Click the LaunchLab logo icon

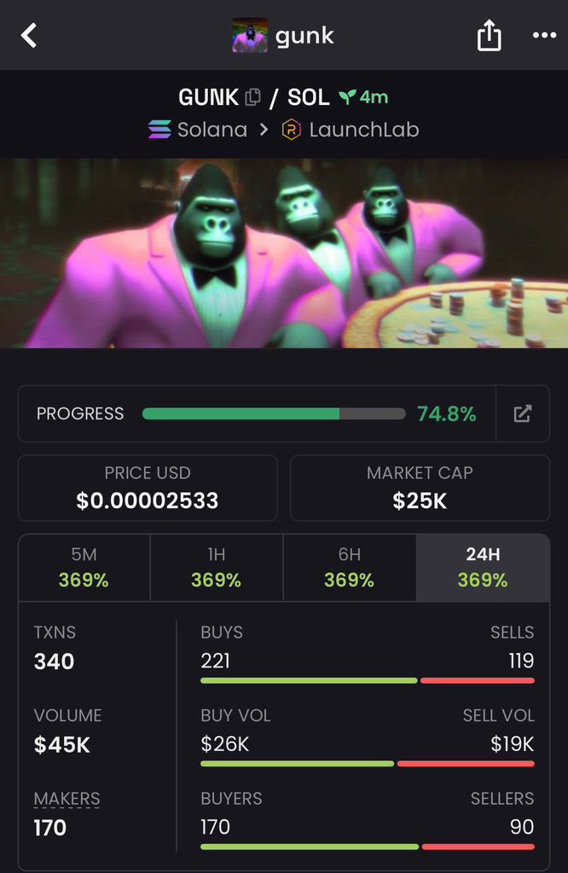click(291, 130)
